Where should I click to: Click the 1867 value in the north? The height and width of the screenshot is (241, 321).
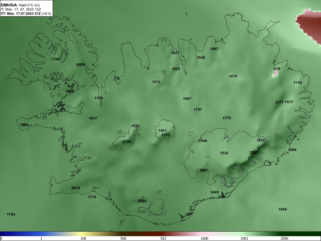tap(214, 49)
